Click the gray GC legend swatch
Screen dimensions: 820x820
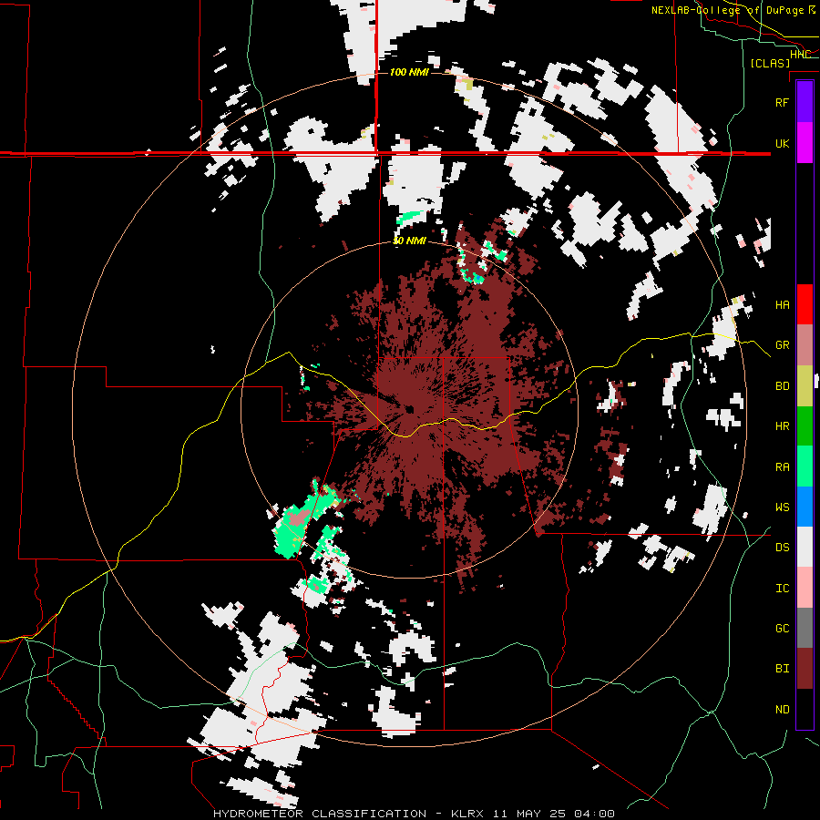point(805,628)
